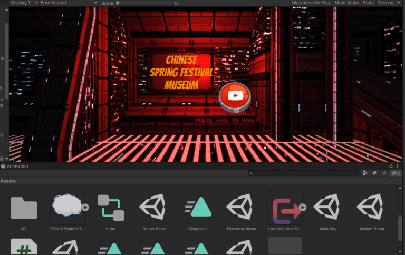Switch to the Animation tab
Screen dimensions: 405x255
[x=14, y=166]
